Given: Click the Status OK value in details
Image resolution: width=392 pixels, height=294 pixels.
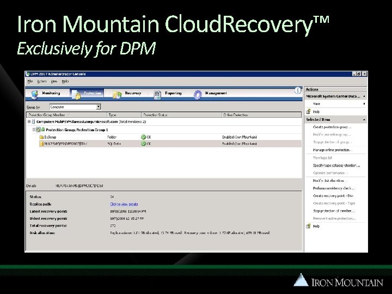Looking at the screenshot, I should [x=112, y=197].
